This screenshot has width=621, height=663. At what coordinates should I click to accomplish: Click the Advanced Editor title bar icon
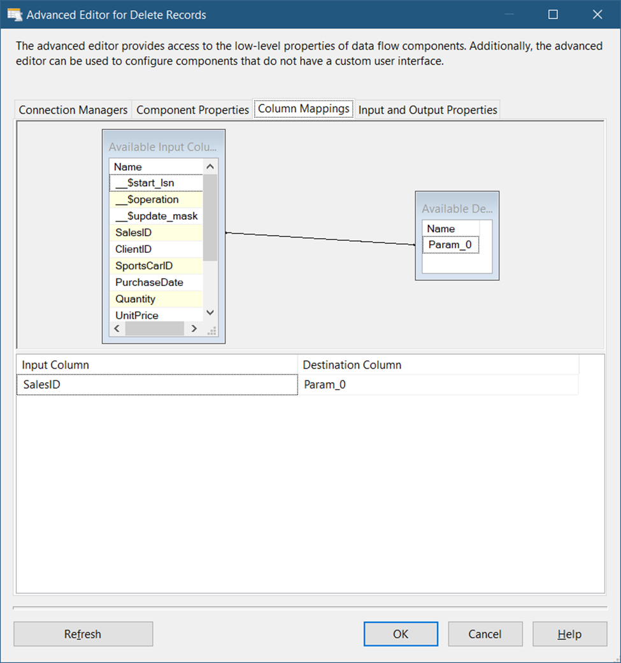pyautogui.click(x=14, y=14)
